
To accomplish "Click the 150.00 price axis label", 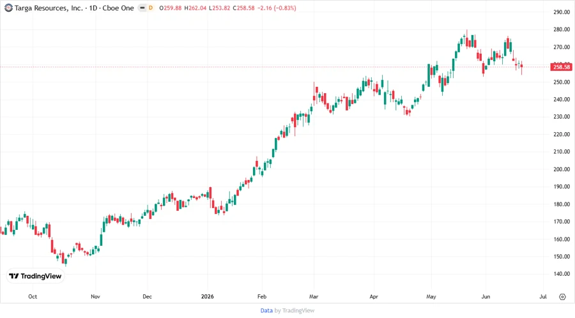I will pos(562,257).
